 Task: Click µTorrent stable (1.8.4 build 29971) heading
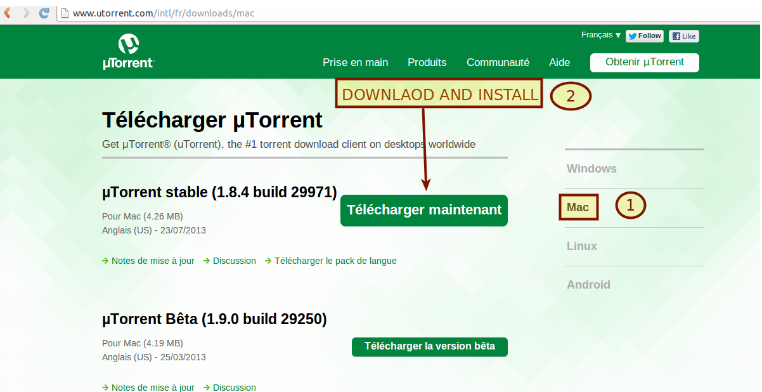pos(219,192)
